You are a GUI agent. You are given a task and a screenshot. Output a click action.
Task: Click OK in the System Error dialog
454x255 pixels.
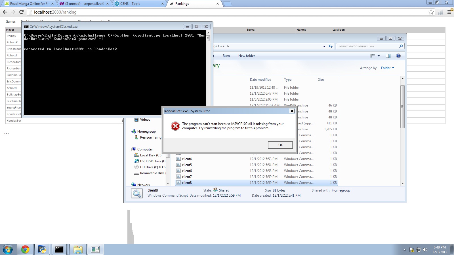(x=280, y=145)
